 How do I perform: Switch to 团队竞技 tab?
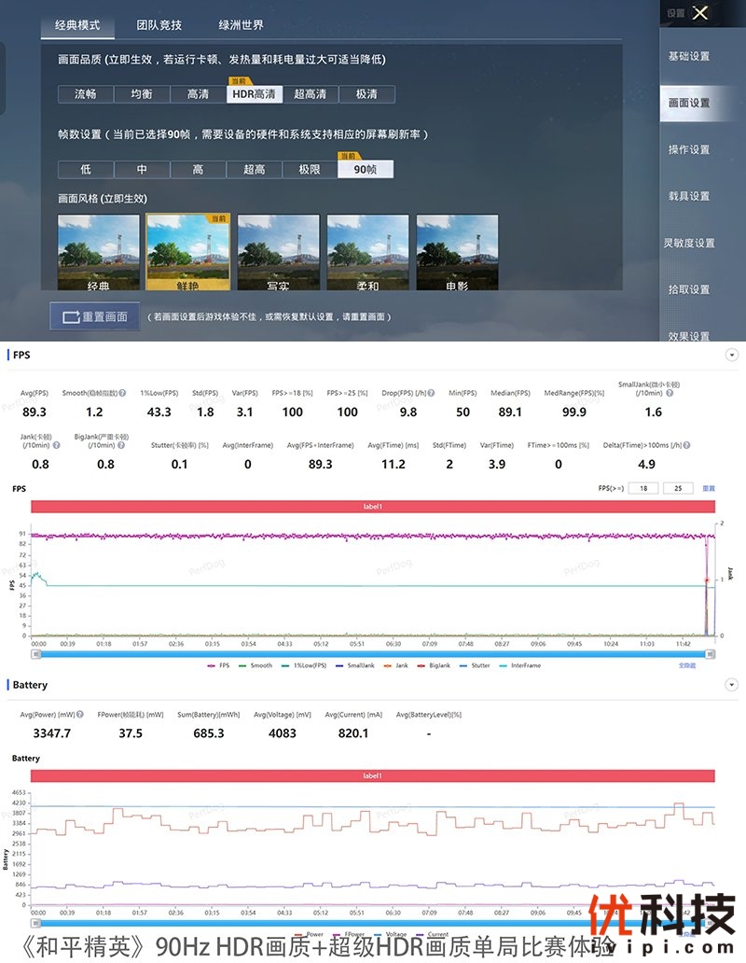pyautogui.click(x=159, y=25)
